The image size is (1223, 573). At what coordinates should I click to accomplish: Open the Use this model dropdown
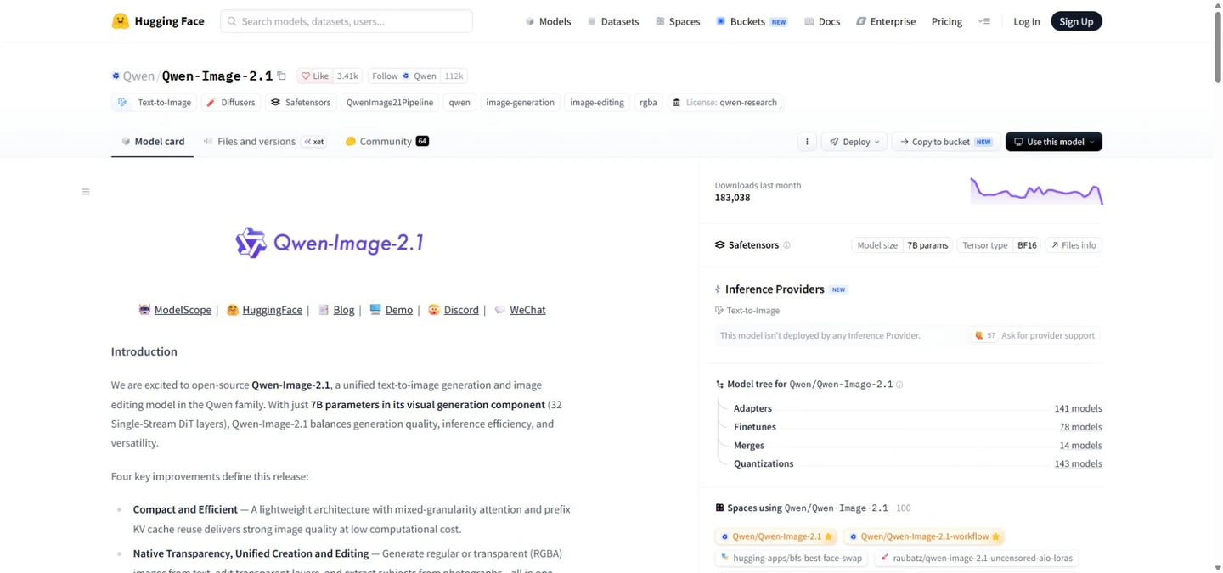pyautogui.click(x=1054, y=142)
